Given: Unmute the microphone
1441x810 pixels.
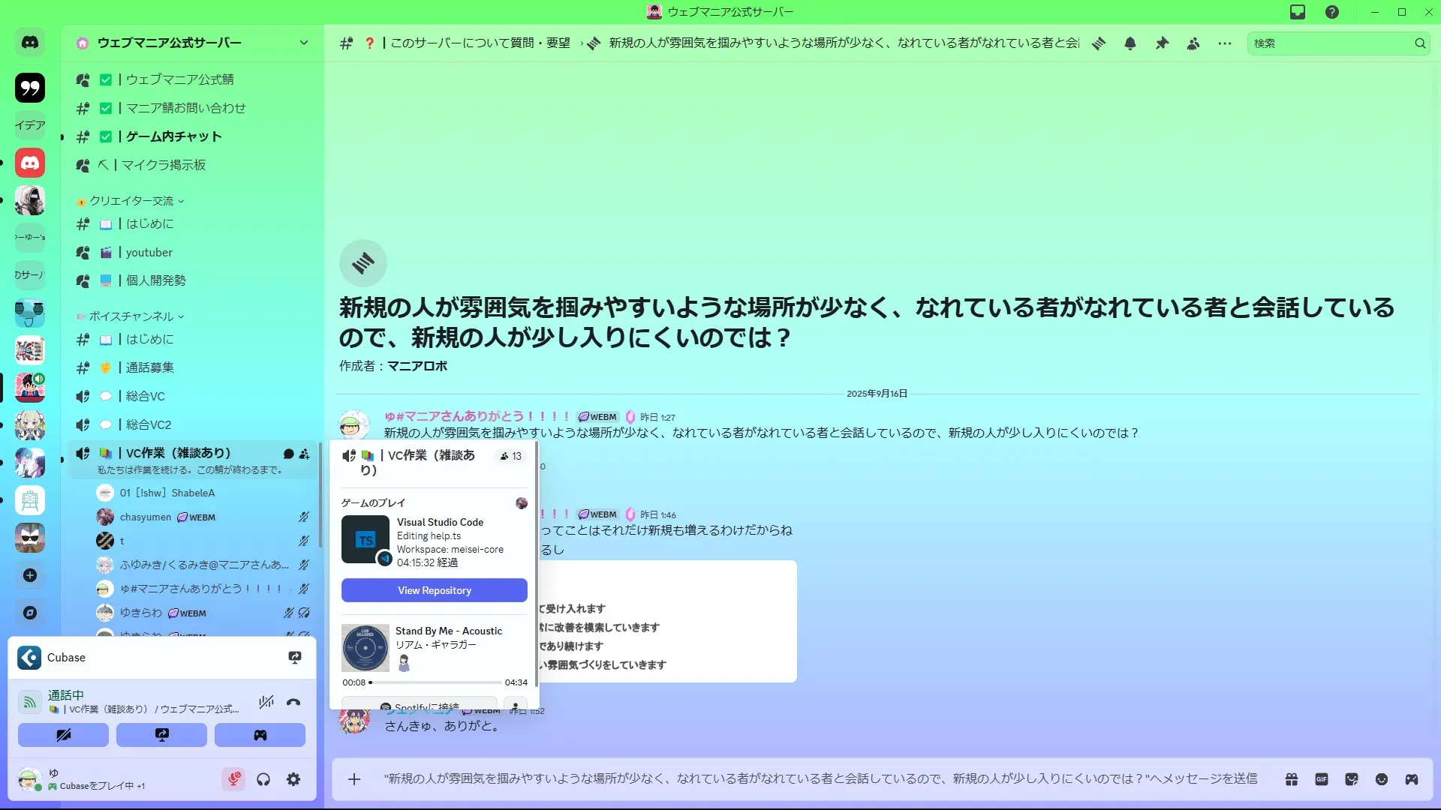Looking at the screenshot, I should (x=233, y=779).
